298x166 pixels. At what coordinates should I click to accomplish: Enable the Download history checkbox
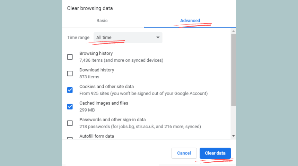[70, 73]
